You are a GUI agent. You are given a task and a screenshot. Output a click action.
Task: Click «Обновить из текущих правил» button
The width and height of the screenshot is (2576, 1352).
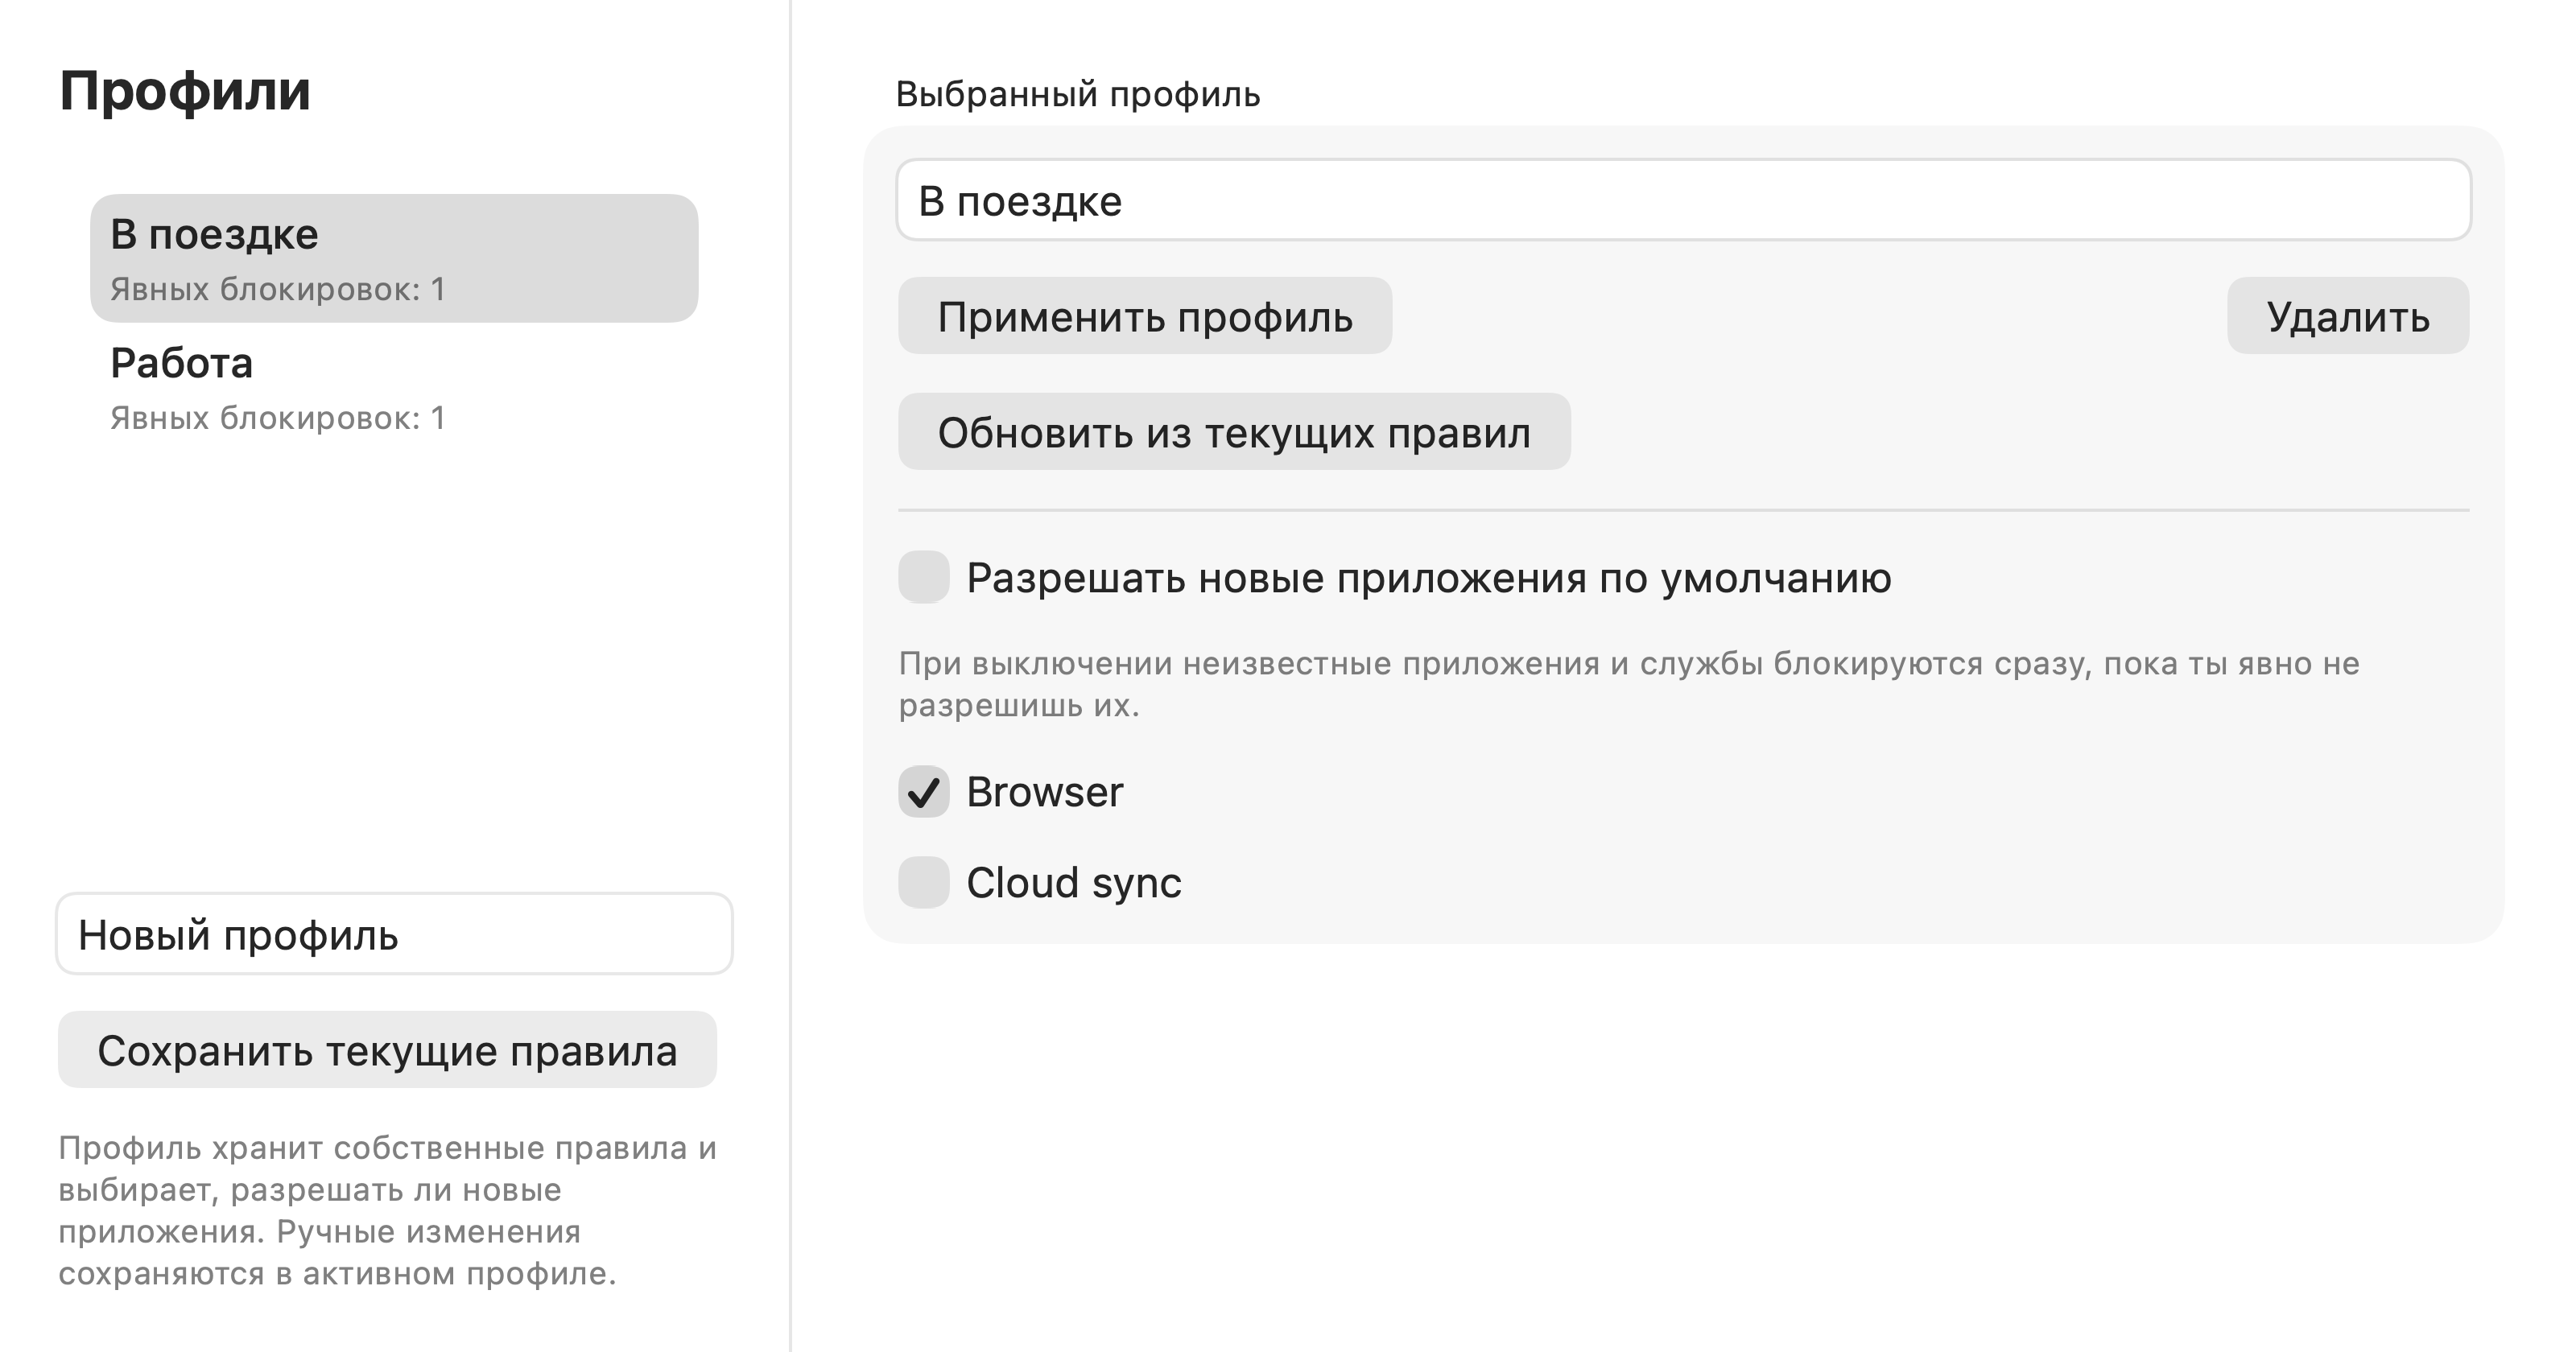[1234, 432]
